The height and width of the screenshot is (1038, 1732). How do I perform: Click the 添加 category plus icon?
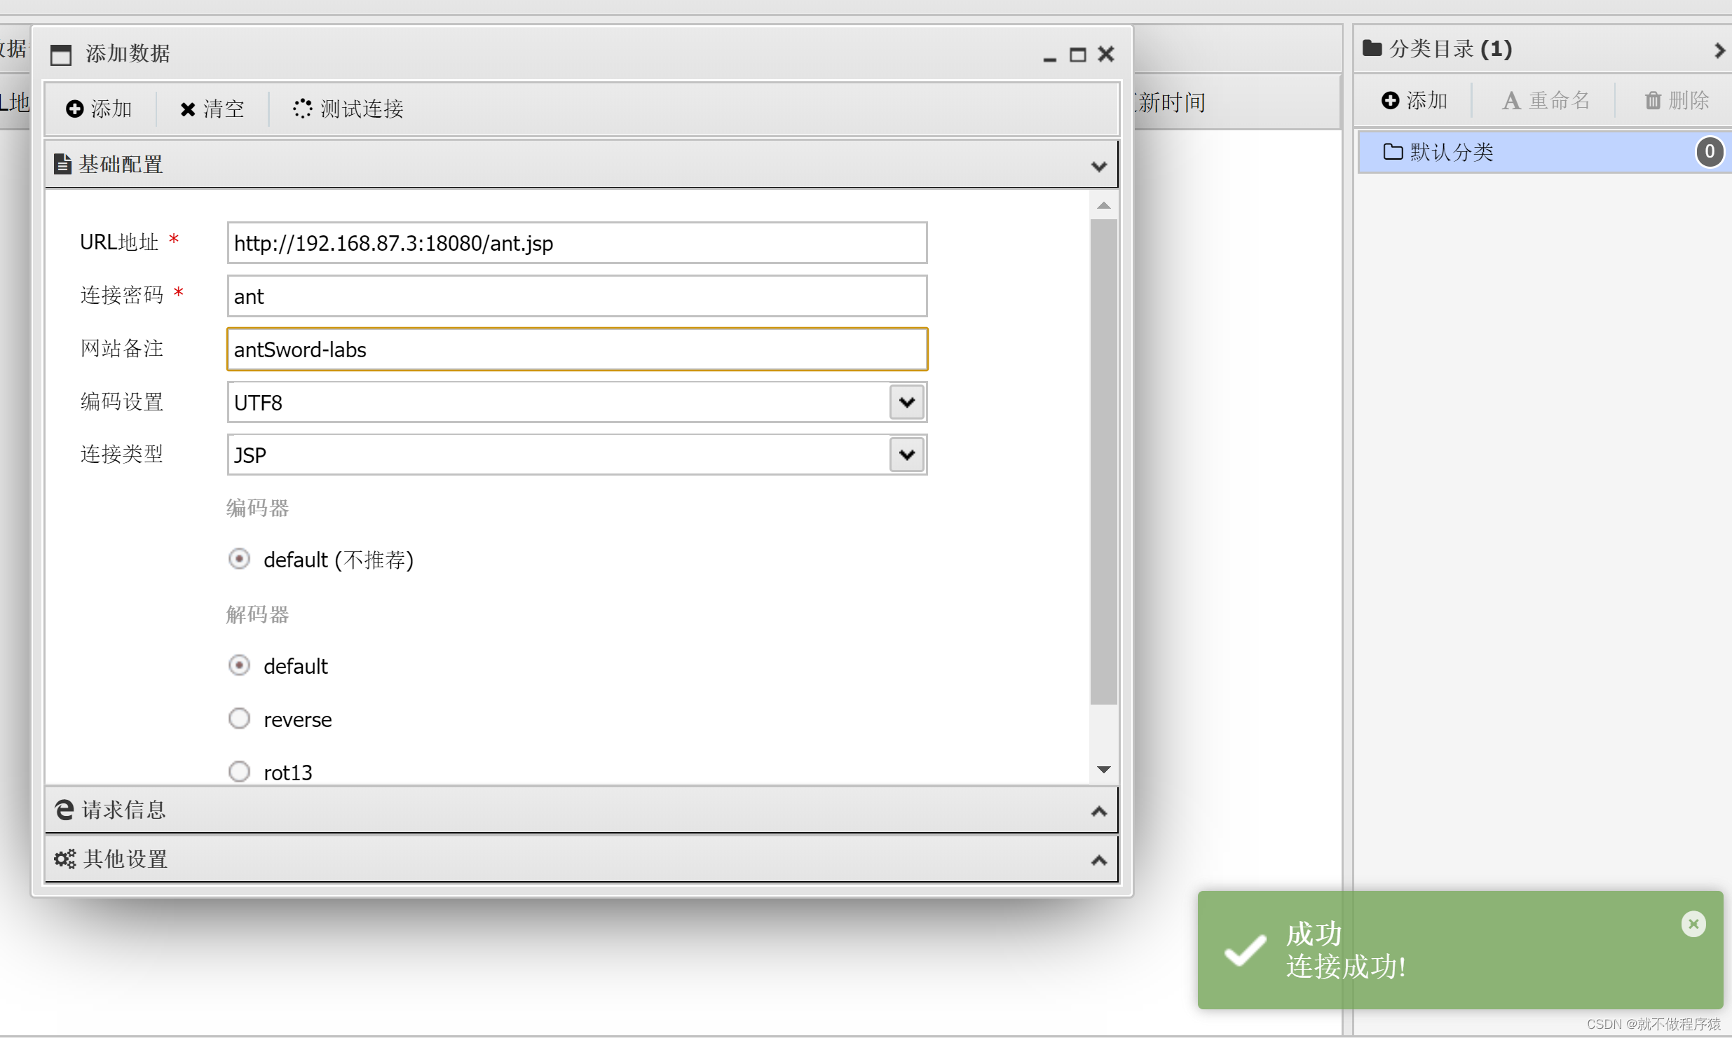point(1390,100)
